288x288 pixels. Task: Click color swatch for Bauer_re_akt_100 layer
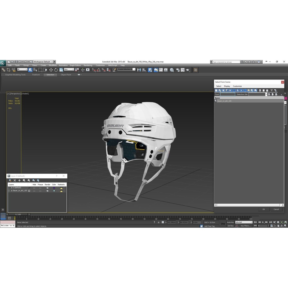click(x=54, y=191)
